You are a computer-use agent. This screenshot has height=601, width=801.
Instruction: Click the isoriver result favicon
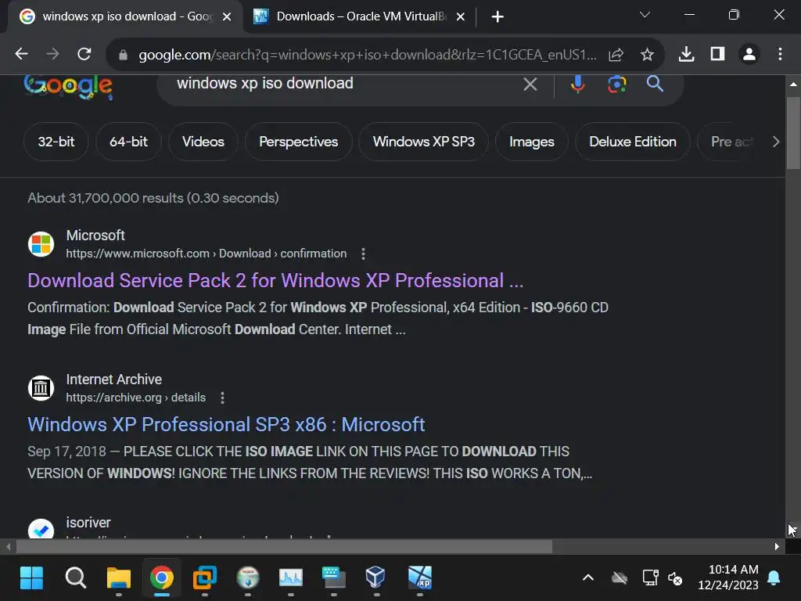click(41, 528)
